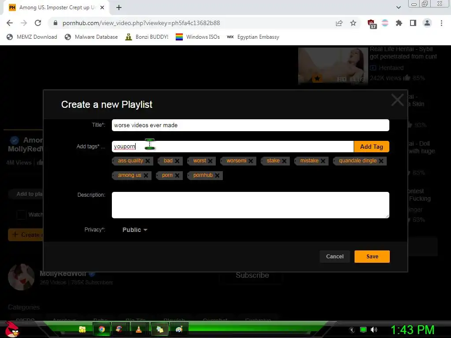Remove the 'among us' tag
Screen dimensions: 451x338
pyautogui.click(x=146, y=175)
